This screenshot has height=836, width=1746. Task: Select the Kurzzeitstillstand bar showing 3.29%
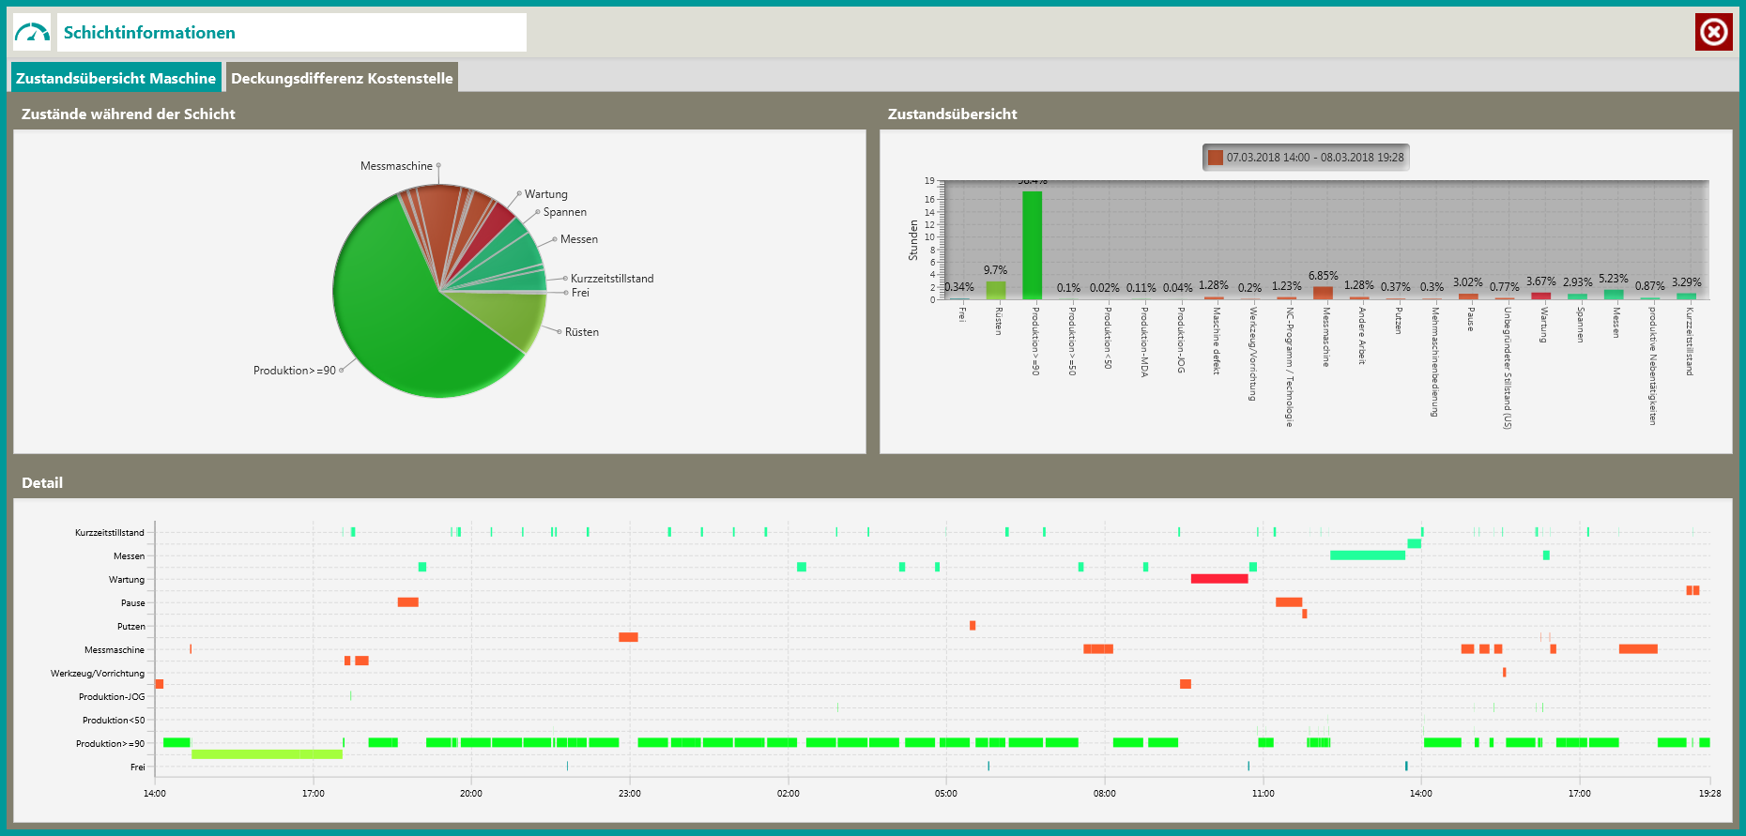click(x=1686, y=296)
